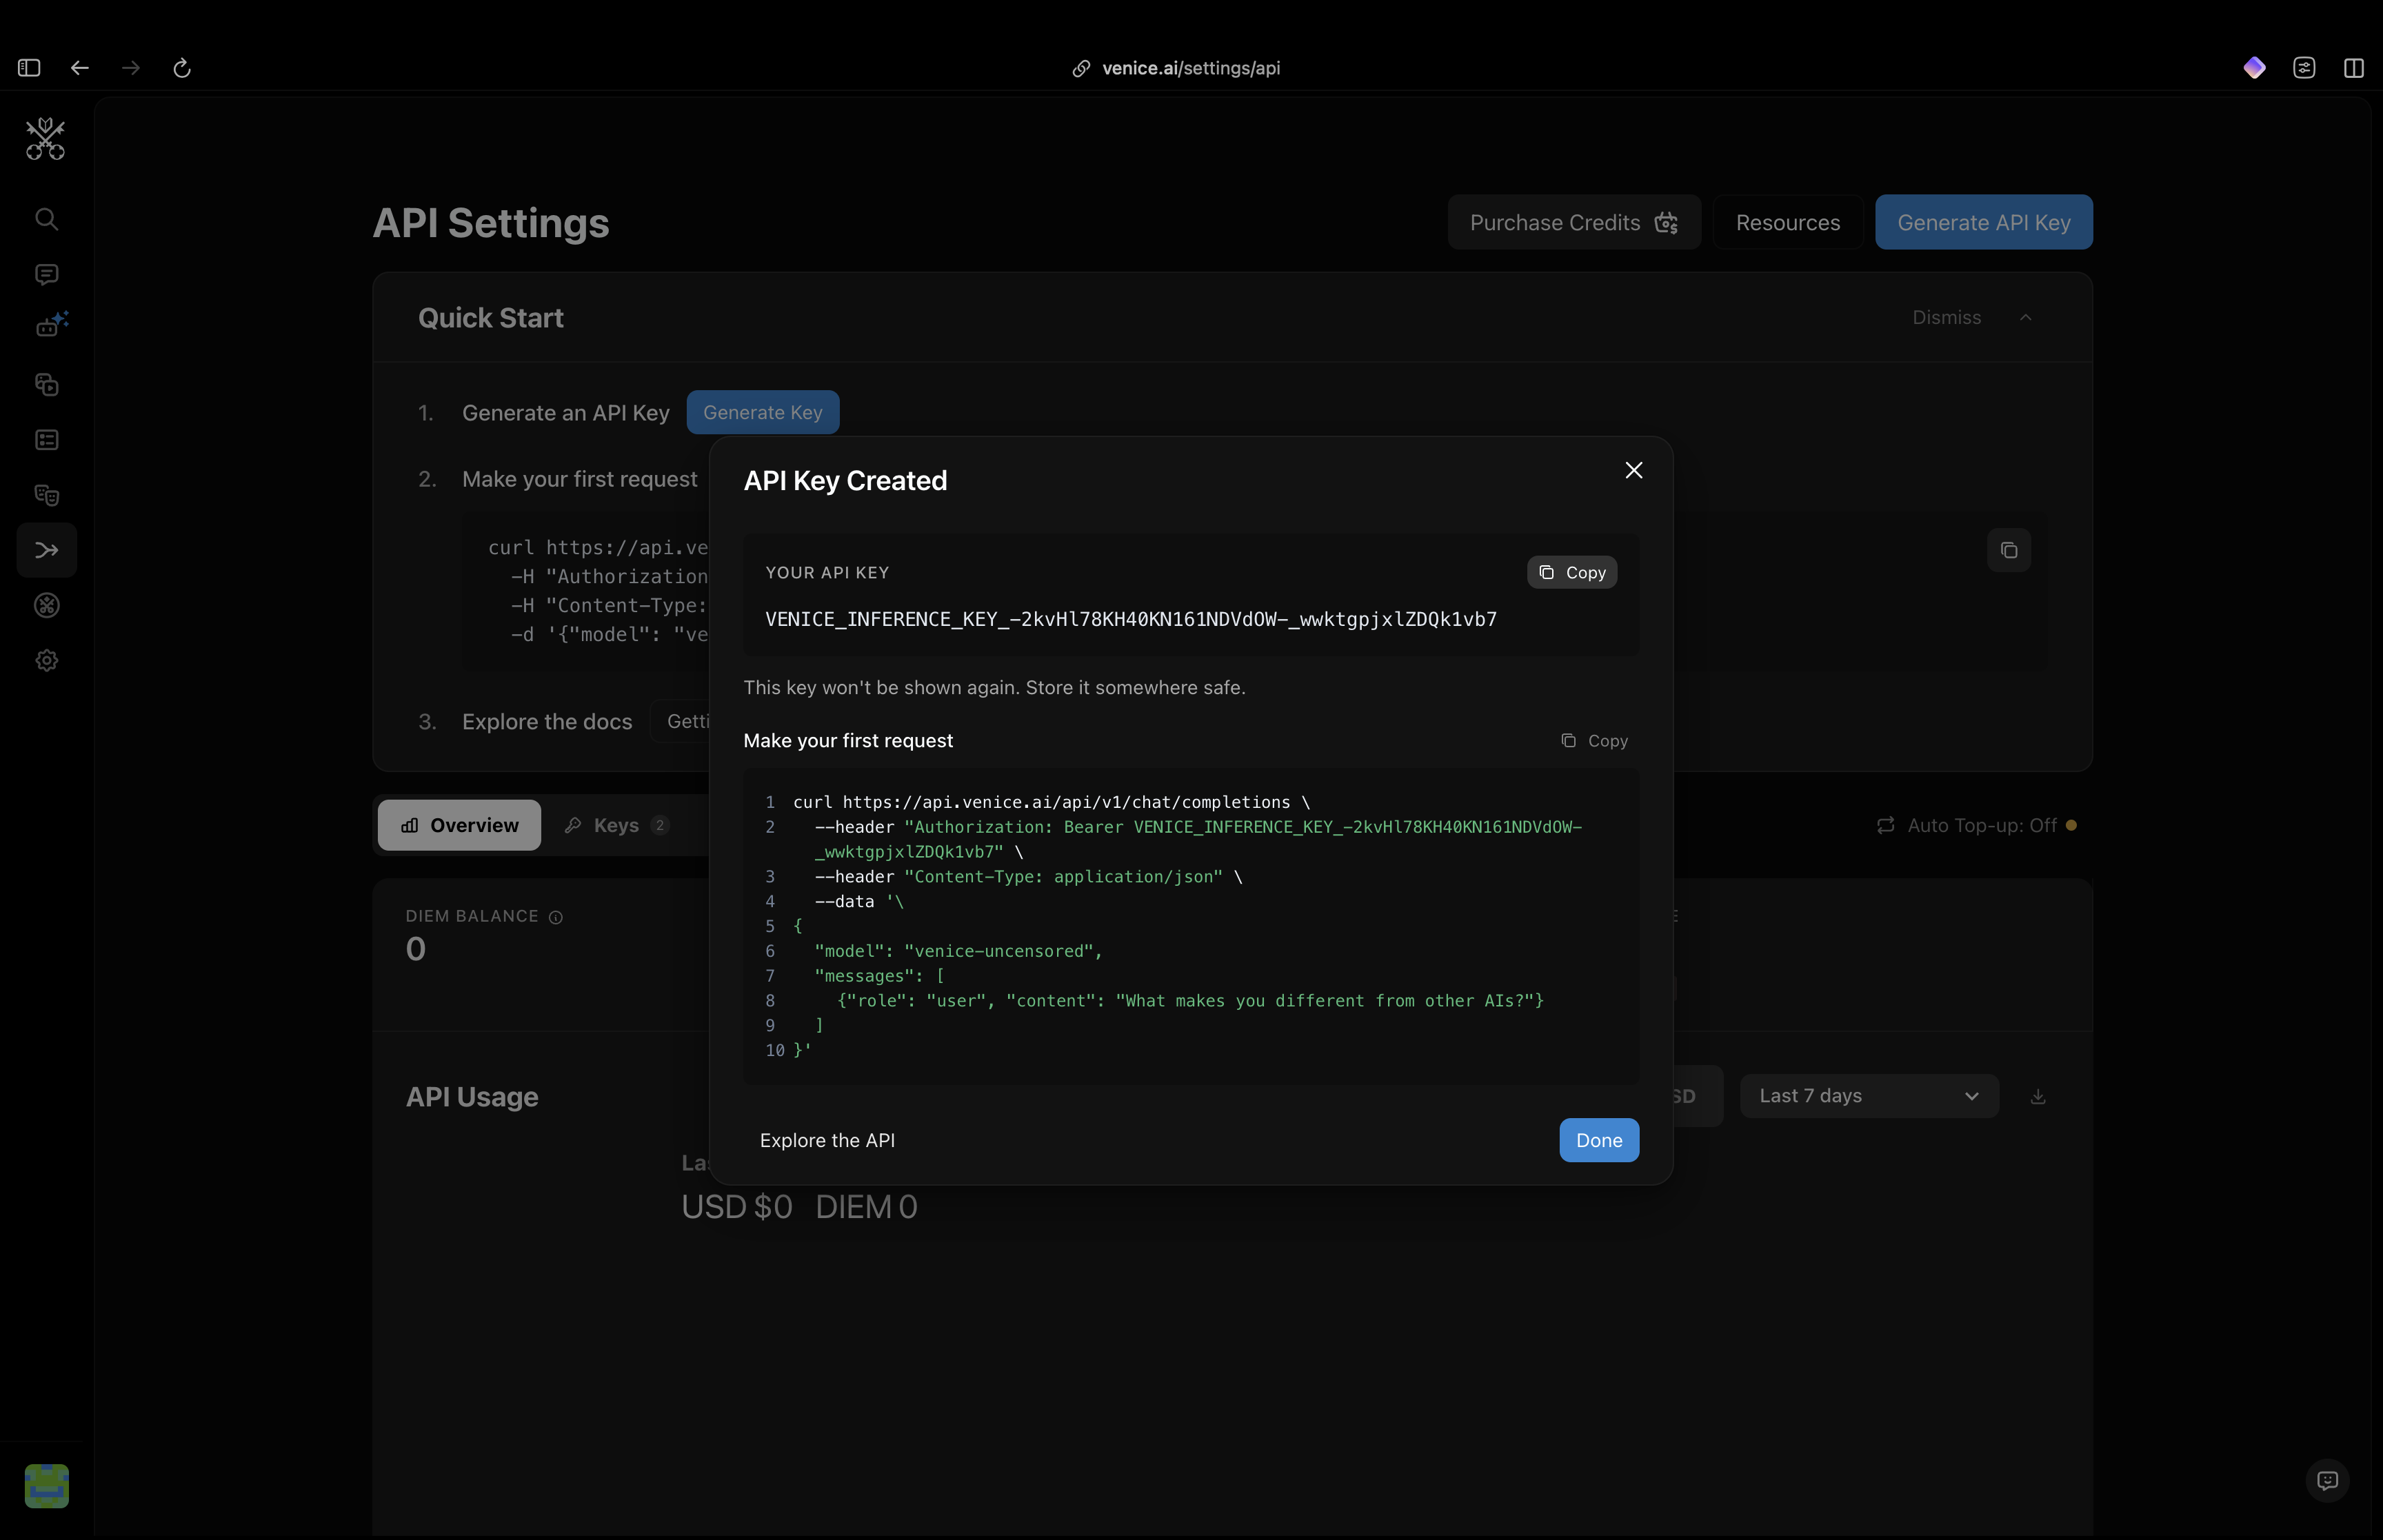Open the user avatar profile

click(46, 1485)
